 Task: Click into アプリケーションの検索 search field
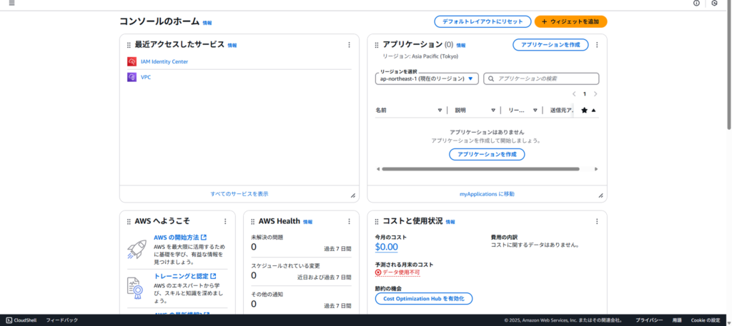pos(541,78)
